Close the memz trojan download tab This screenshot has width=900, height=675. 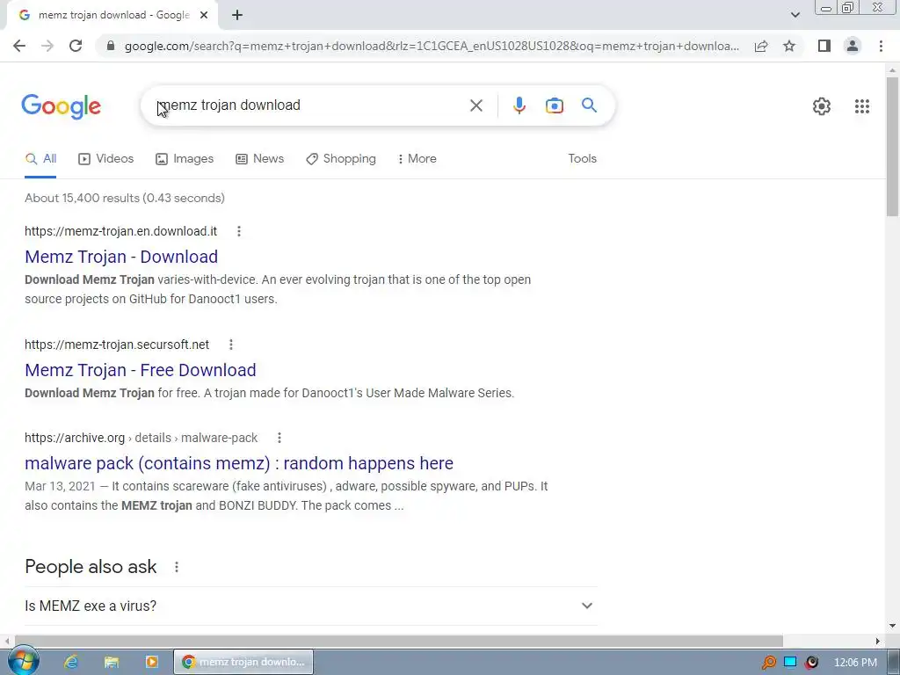(x=204, y=15)
